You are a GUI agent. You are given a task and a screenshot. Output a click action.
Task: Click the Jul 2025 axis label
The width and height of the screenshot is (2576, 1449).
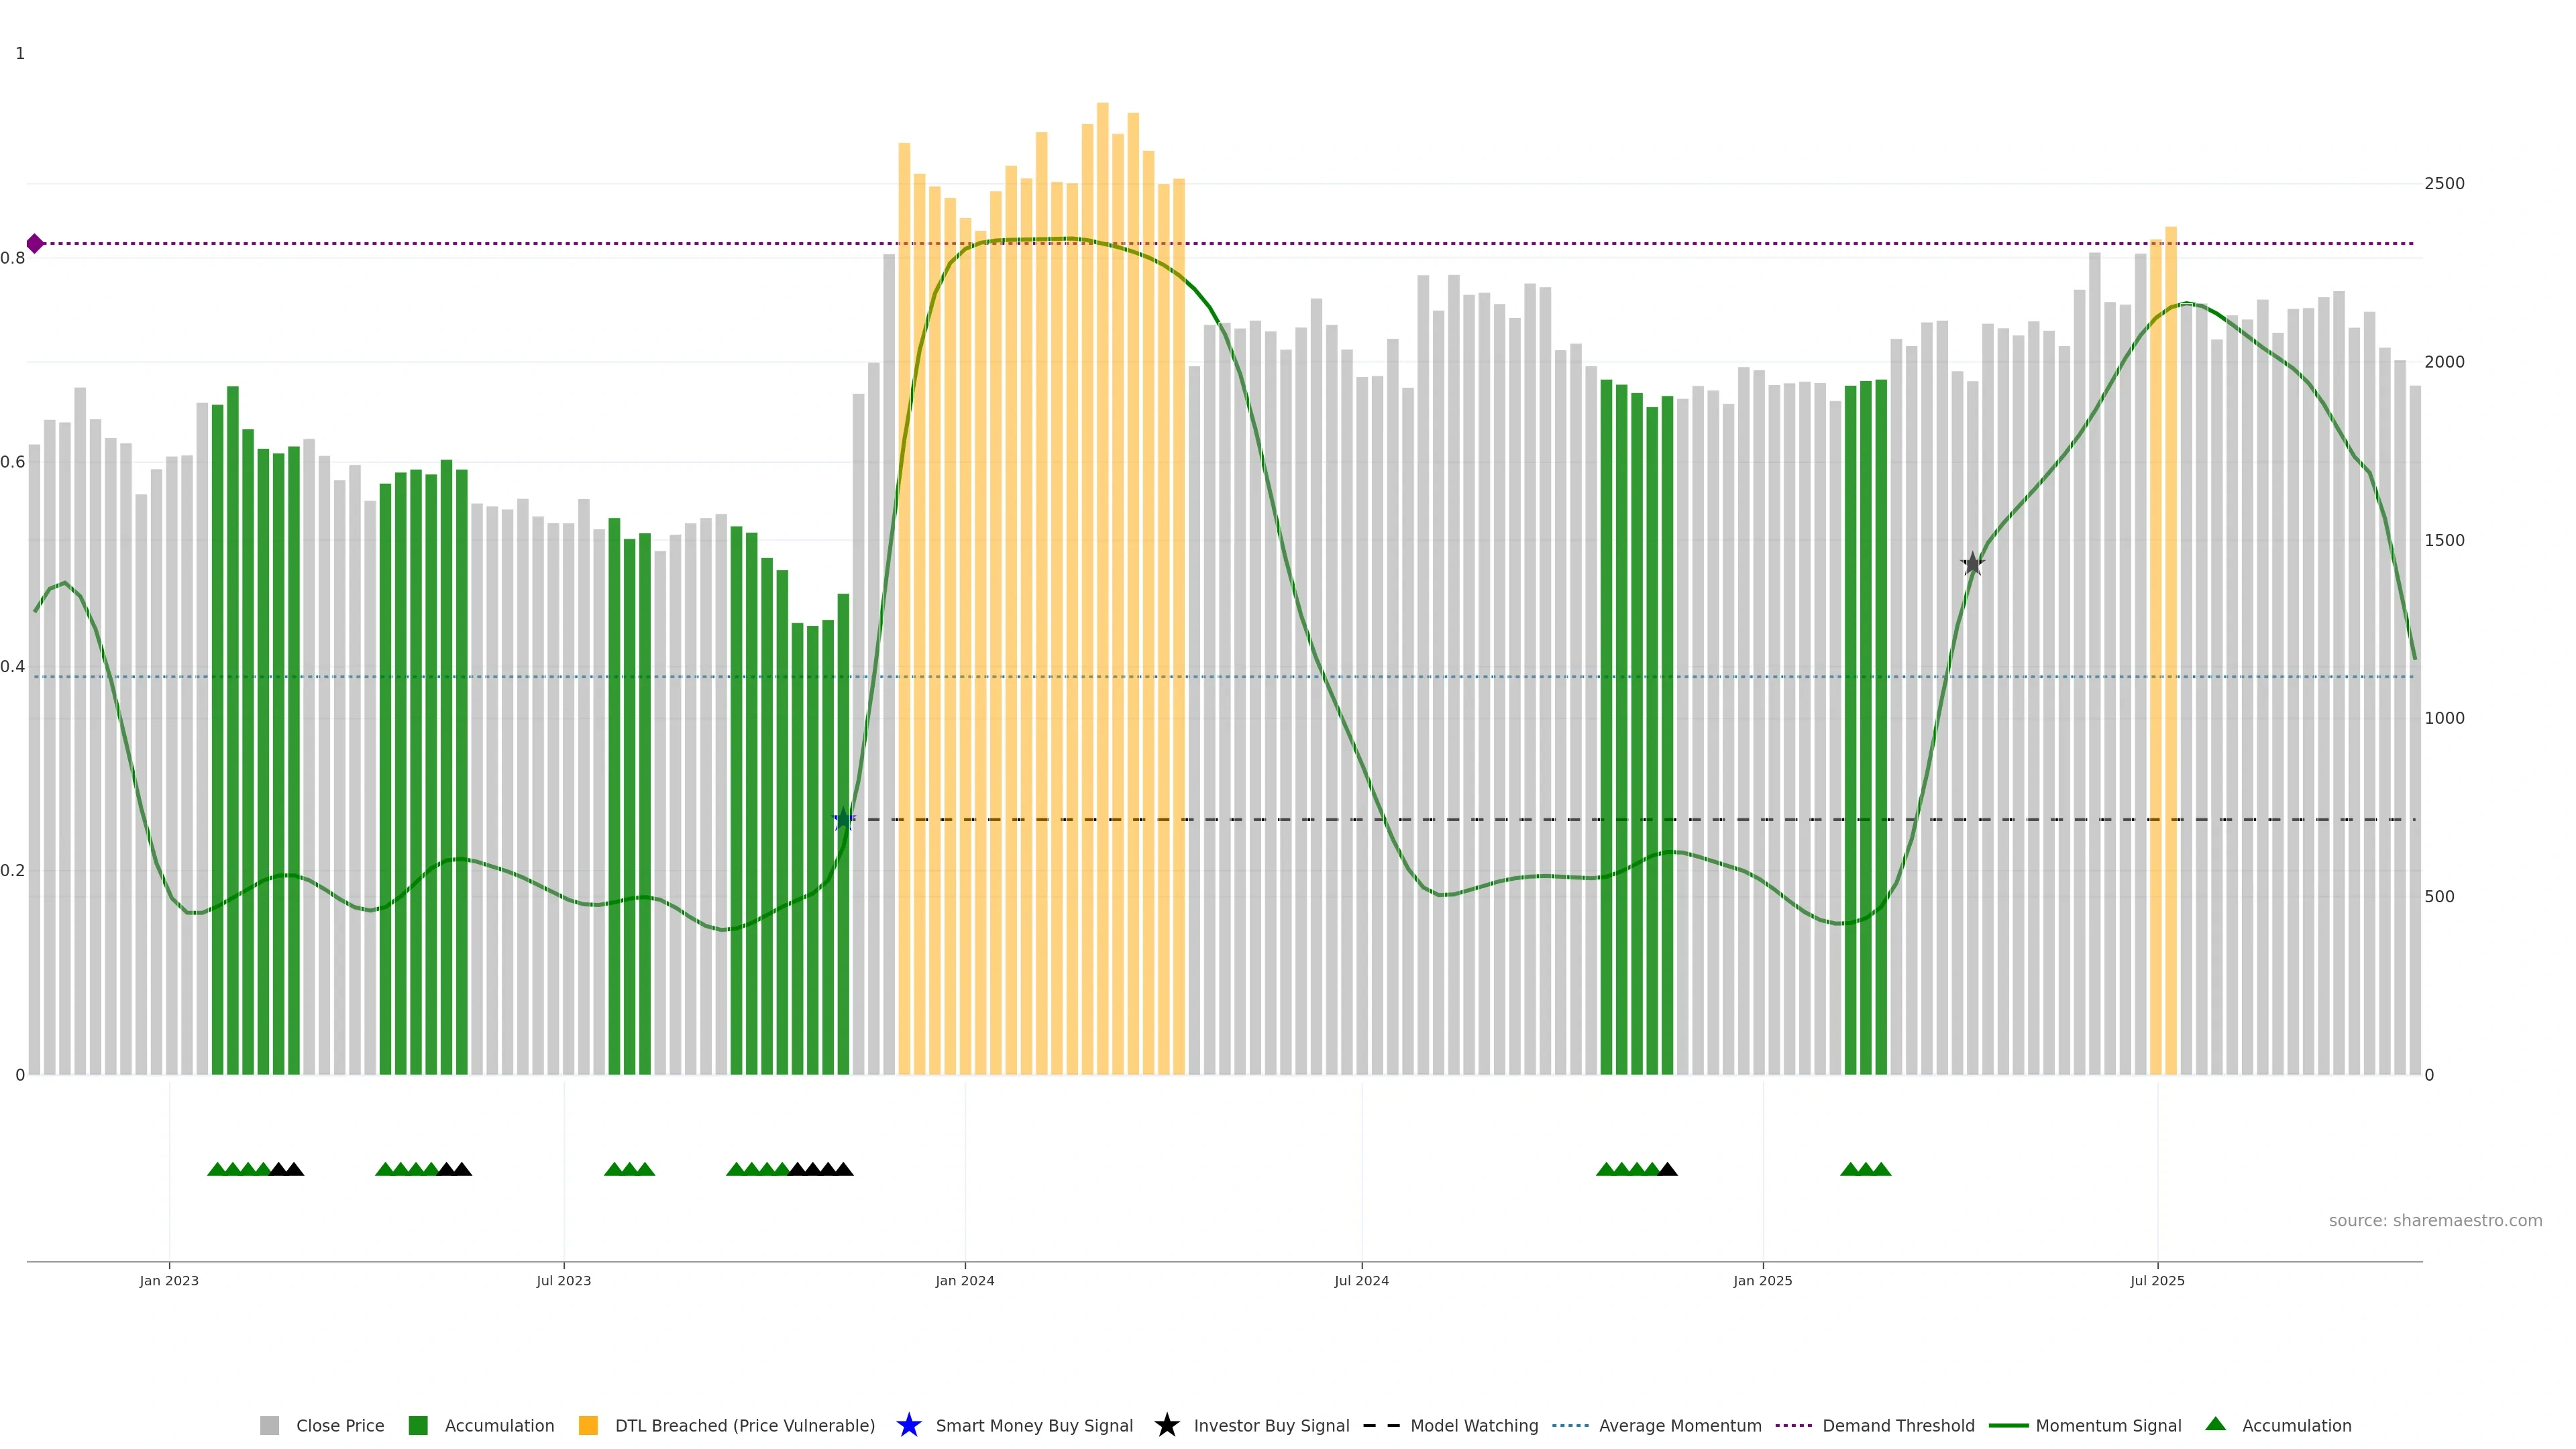2157,1280
